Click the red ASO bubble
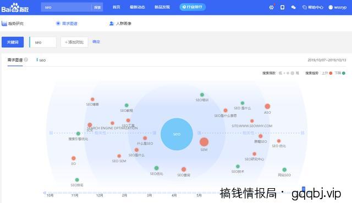 click(267, 106)
